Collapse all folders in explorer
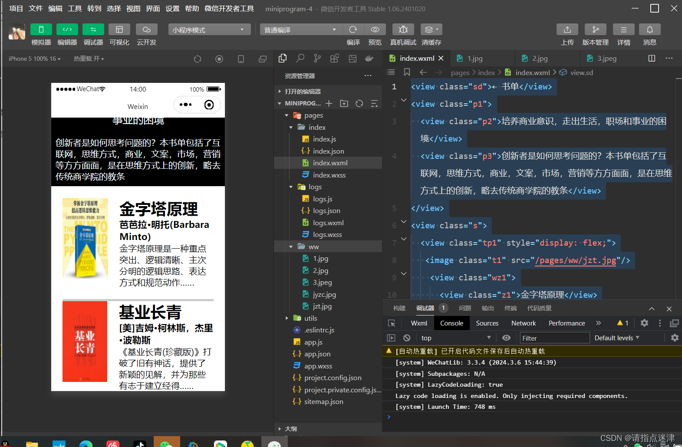This screenshot has width=682, height=447. [x=374, y=103]
